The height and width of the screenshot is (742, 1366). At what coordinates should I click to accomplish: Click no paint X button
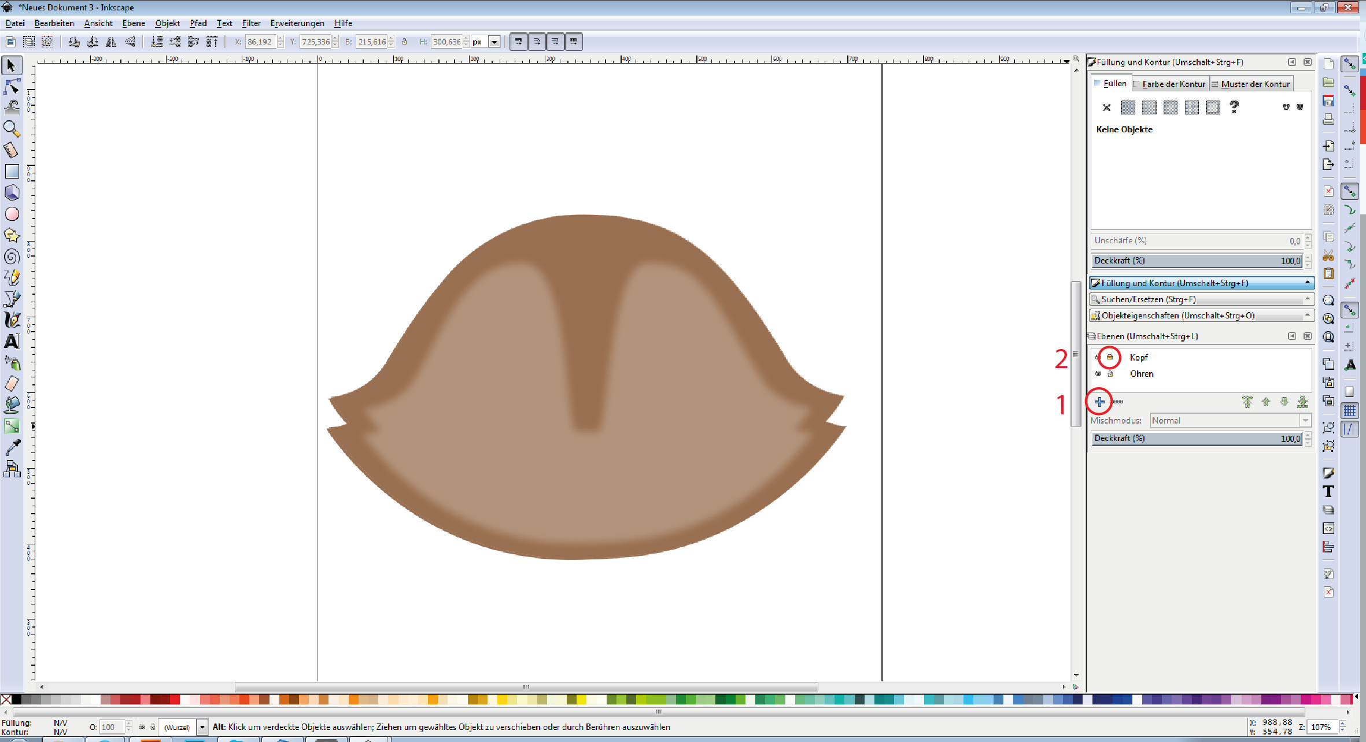(x=1106, y=107)
